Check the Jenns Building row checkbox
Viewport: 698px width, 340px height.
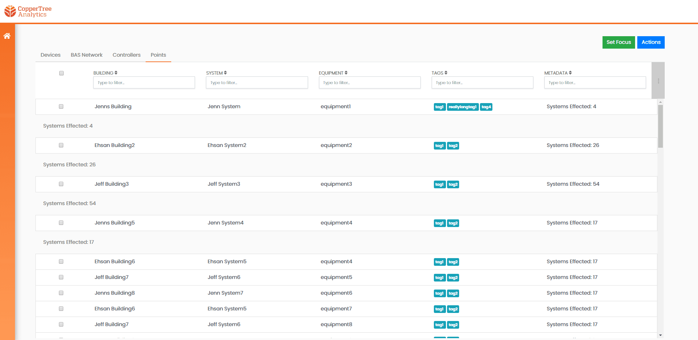point(61,106)
